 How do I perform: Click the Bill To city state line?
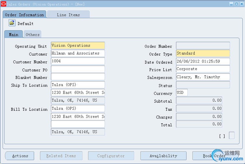point(78,132)
